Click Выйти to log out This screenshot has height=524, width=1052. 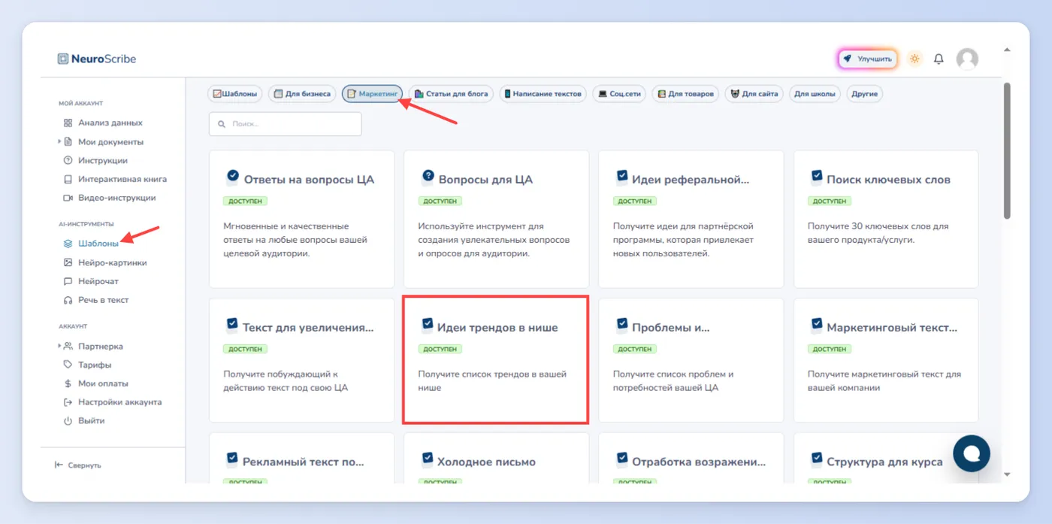coord(83,421)
